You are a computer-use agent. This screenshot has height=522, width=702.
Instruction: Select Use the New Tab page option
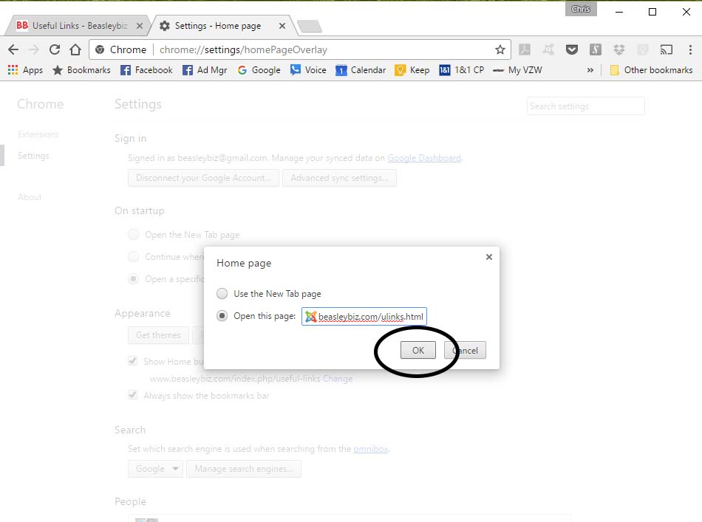(222, 293)
